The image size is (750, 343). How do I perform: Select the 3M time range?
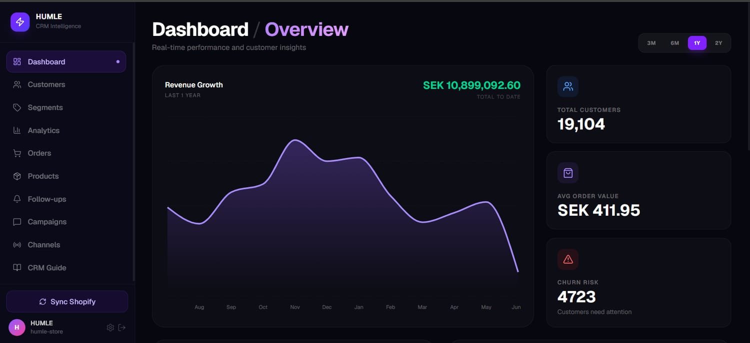coord(651,43)
